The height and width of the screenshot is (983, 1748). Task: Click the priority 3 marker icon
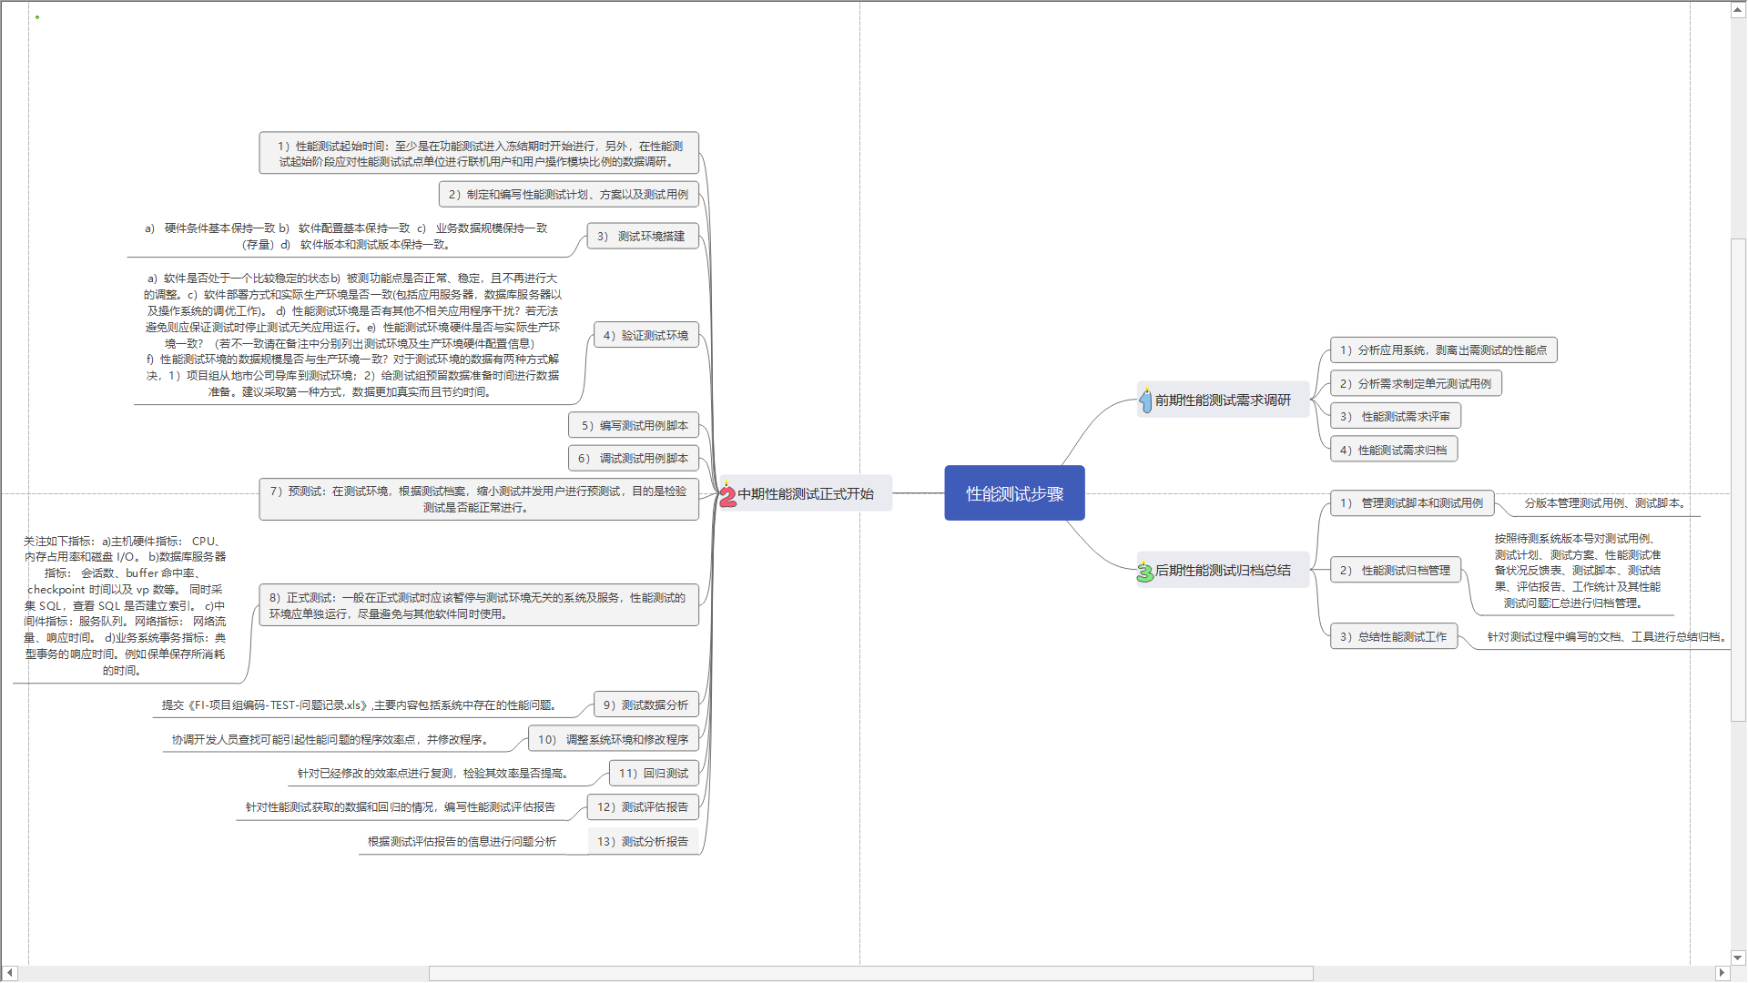1145,572
